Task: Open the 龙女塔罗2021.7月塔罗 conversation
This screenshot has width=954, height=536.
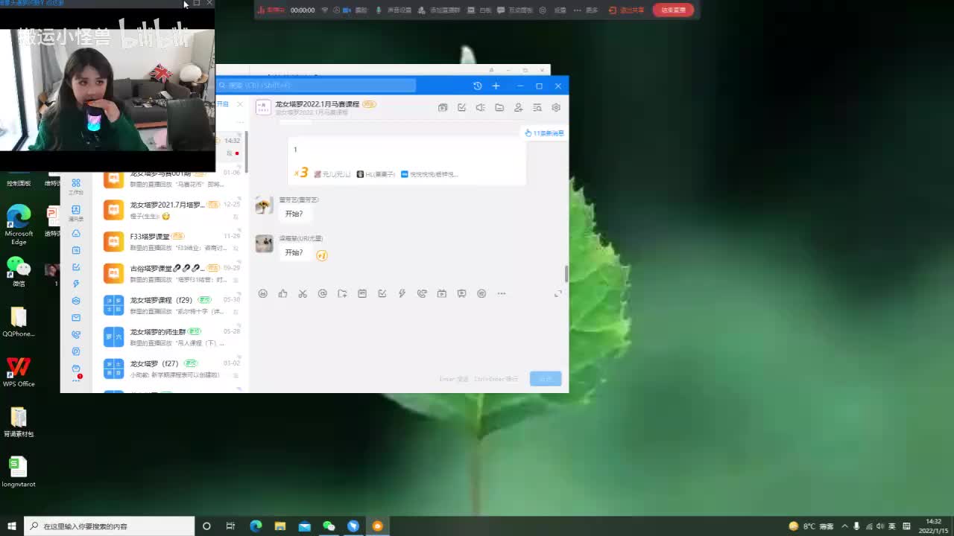Action: pyautogui.click(x=171, y=210)
